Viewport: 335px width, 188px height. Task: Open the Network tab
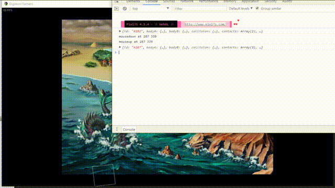tap(187, 2)
